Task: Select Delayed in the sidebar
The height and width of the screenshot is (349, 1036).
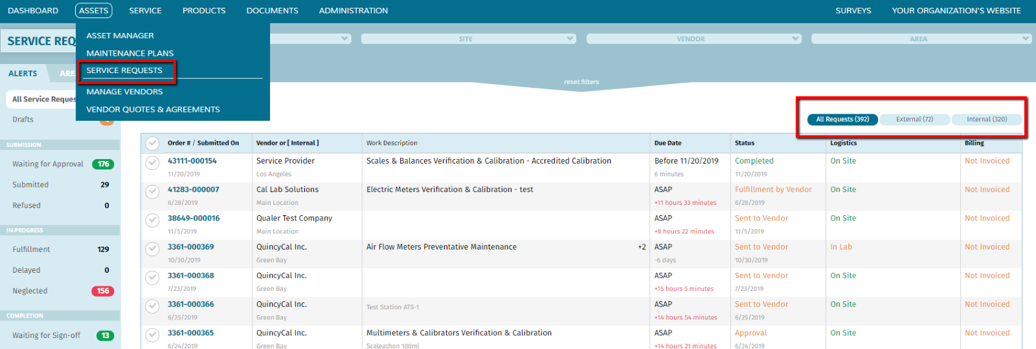Action: click(x=27, y=270)
